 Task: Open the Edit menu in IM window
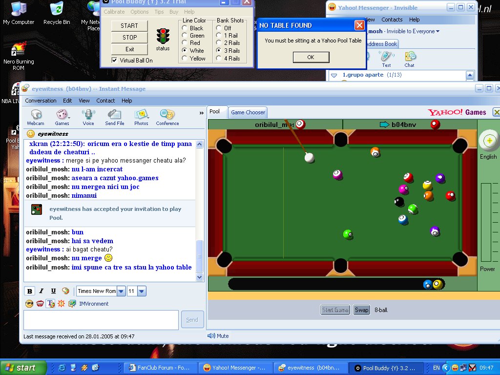click(x=67, y=101)
